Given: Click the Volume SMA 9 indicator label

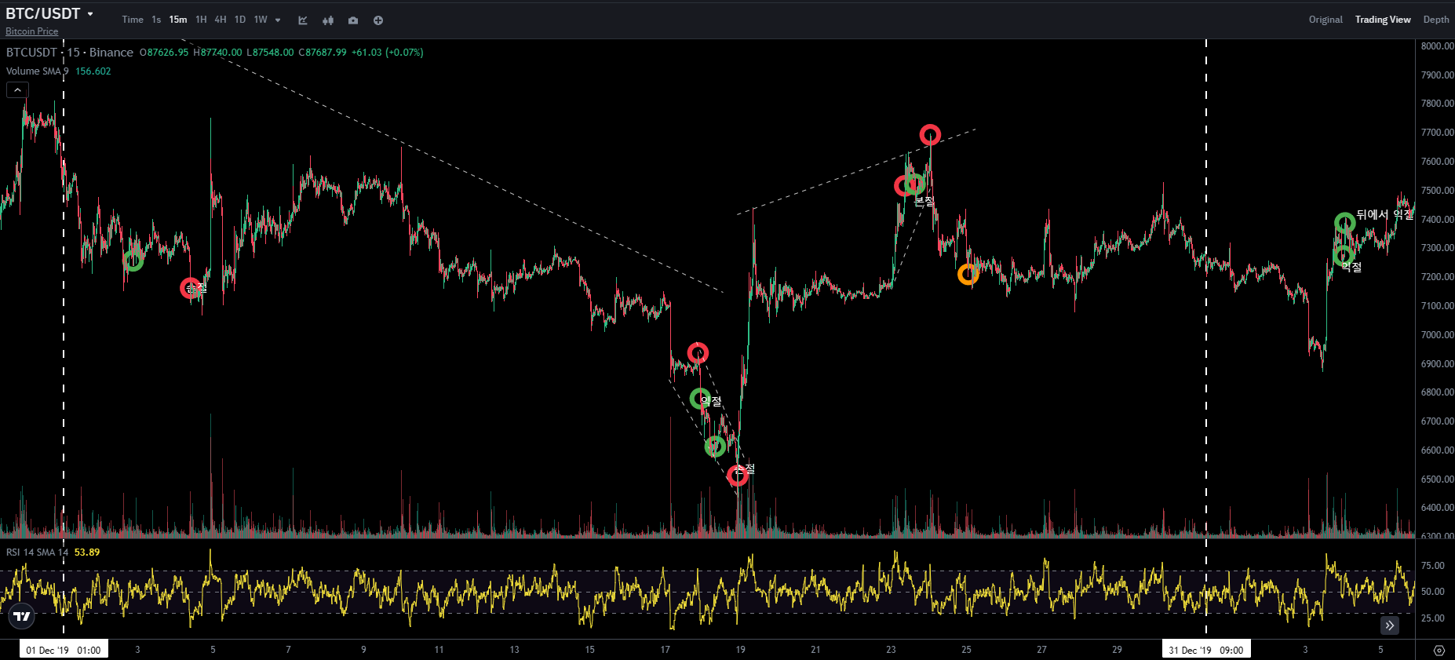Looking at the screenshot, I should pos(38,71).
